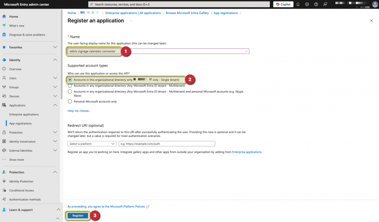This screenshot has height=222, width=379.
Task: Click the External Identities icon
Action: pyautogui.click(x=4, y=151)
